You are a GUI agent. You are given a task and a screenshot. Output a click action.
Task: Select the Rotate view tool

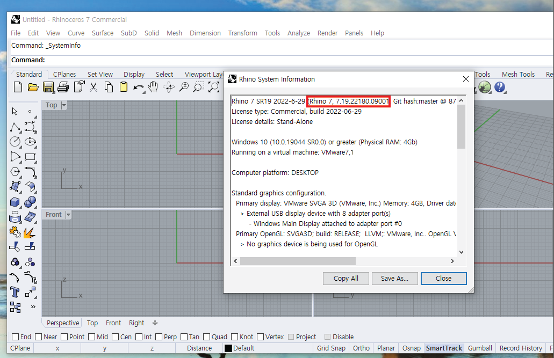[x=169, y=87]
